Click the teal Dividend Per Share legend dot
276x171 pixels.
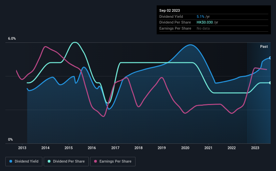click(x=49, y=161)
